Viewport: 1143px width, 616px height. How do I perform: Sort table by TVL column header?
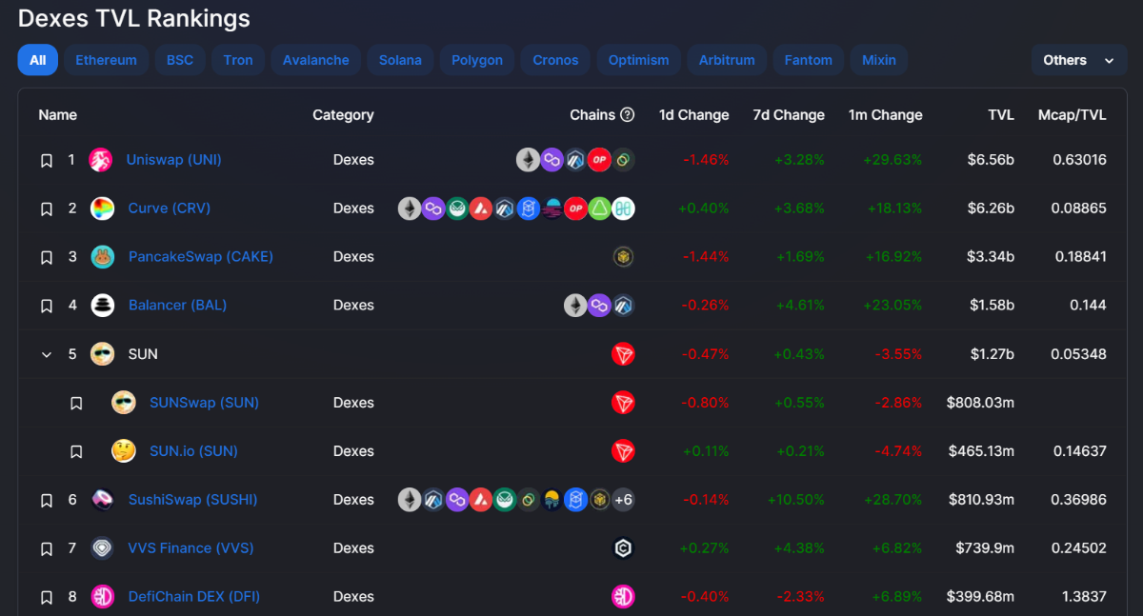1000,115
